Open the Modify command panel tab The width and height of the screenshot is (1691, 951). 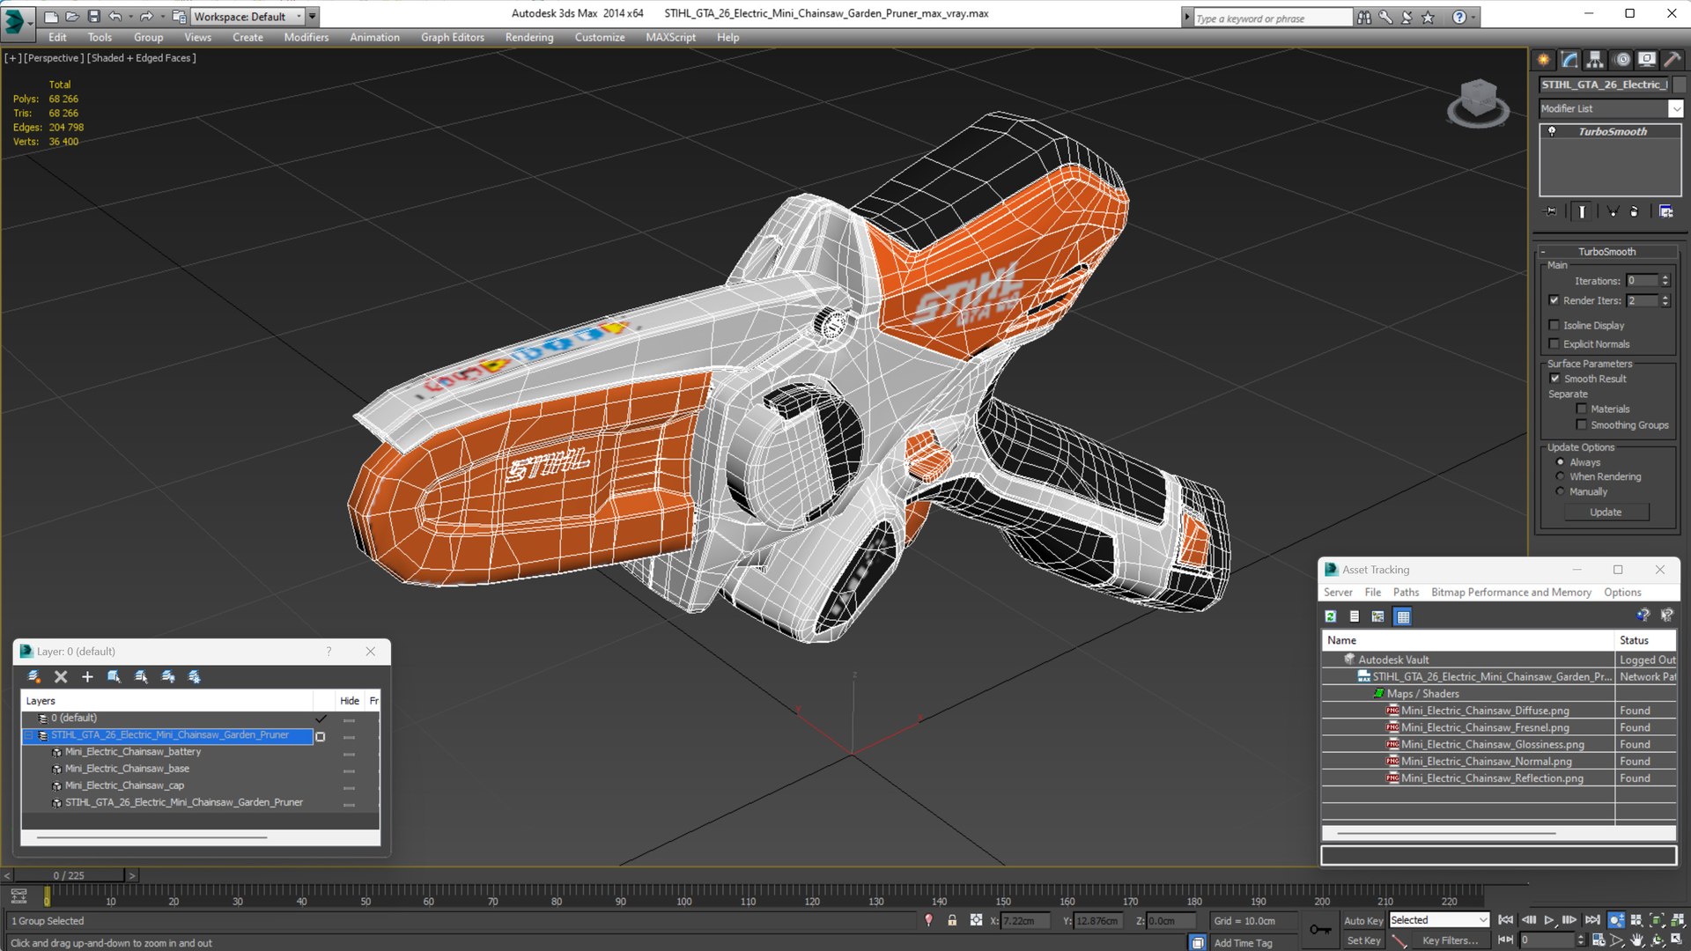(1569, 60)
